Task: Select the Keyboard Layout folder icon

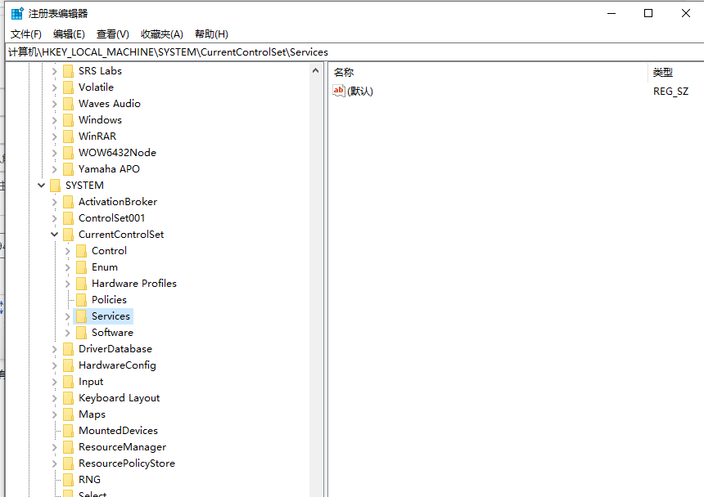Action: tap(67, 397)
